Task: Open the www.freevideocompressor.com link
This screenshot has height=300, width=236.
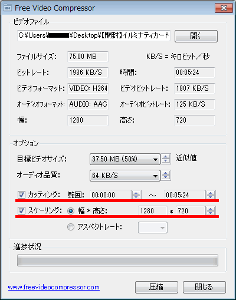Action: click(54, 288)
